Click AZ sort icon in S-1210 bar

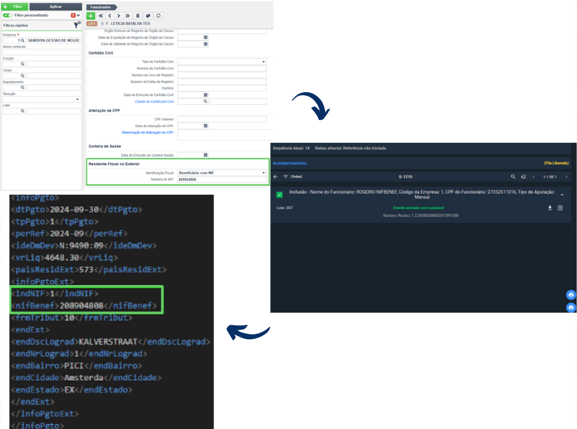(x=523, y=177)
